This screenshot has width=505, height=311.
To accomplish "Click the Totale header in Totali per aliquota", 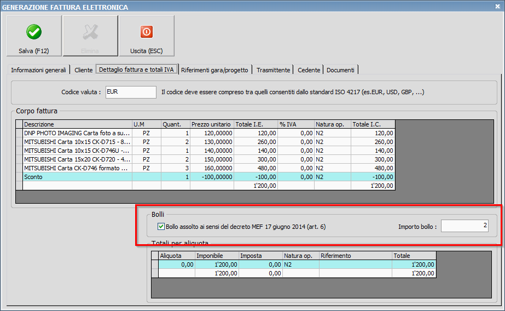I will click(x=414, y=256).
